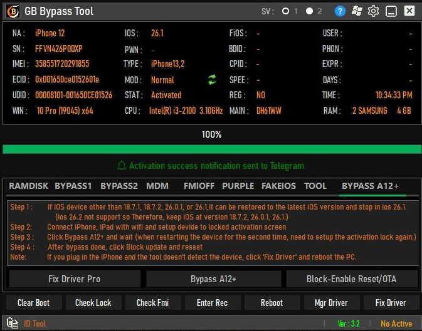Open the Mgr Driver button

pyautogui.click(x=331, y=303)
